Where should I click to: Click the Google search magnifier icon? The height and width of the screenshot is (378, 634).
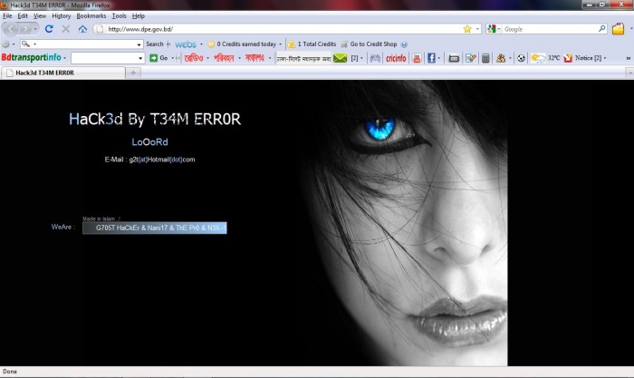pyautogui.click(x=601, y=29)
